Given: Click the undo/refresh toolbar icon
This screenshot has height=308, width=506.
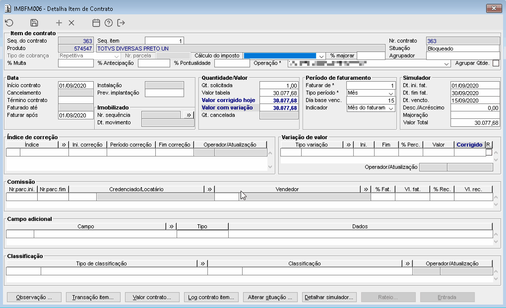Looking at the screenshot, I should (9, 23).
